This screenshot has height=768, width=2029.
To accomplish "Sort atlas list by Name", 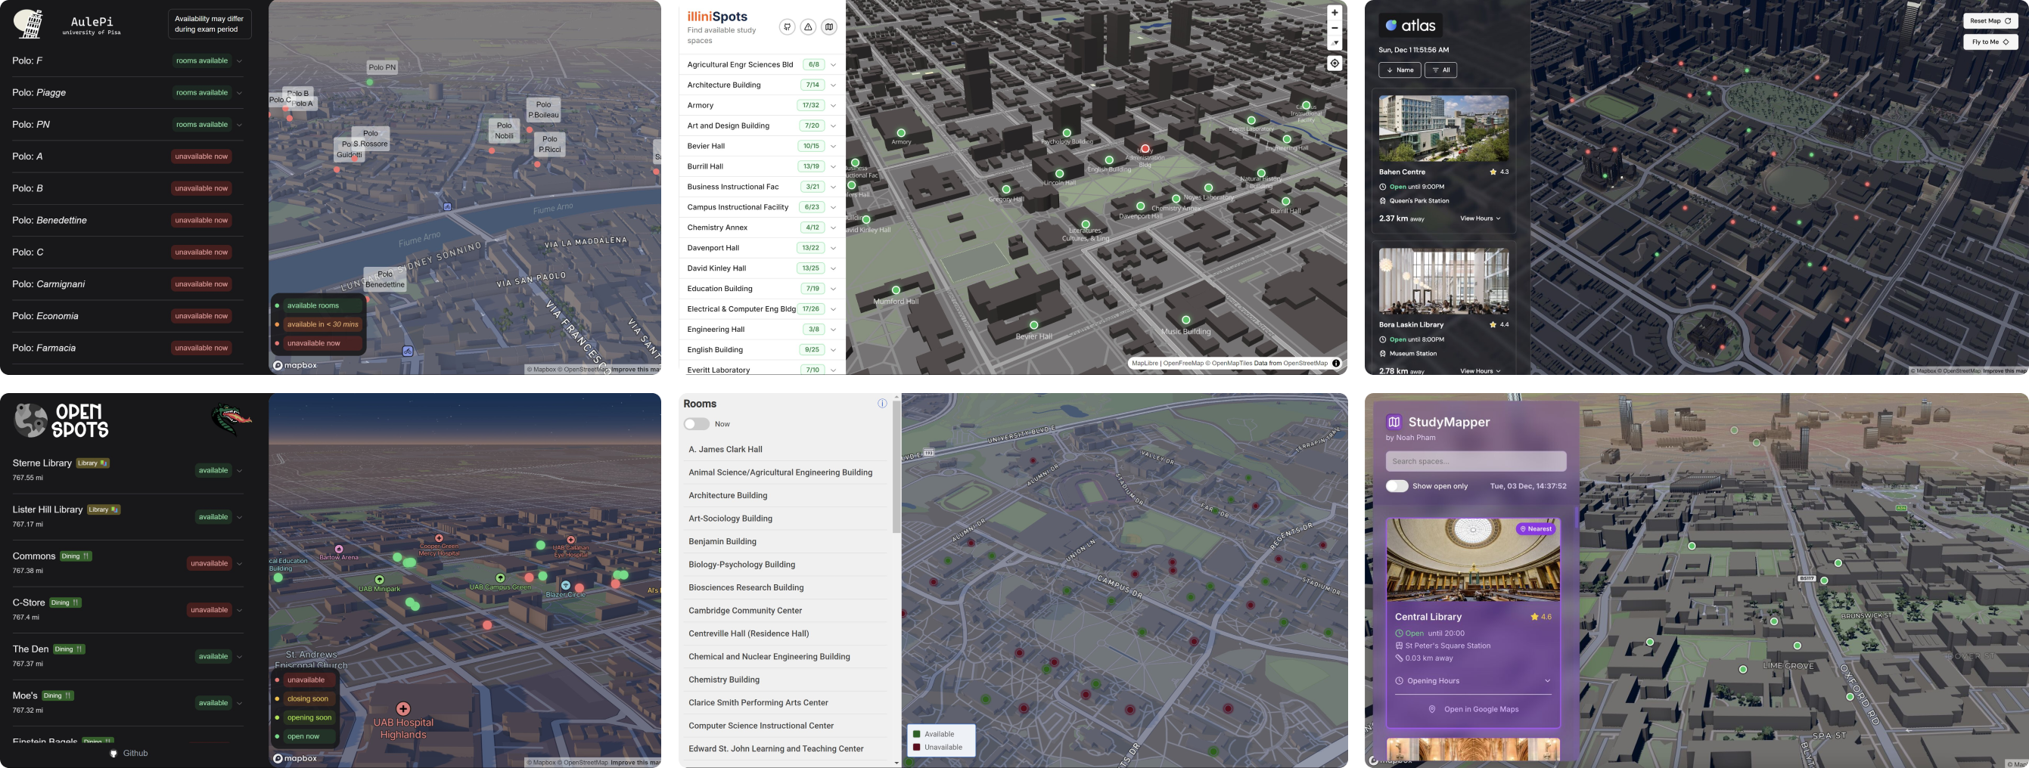I will click(1400, 70).
